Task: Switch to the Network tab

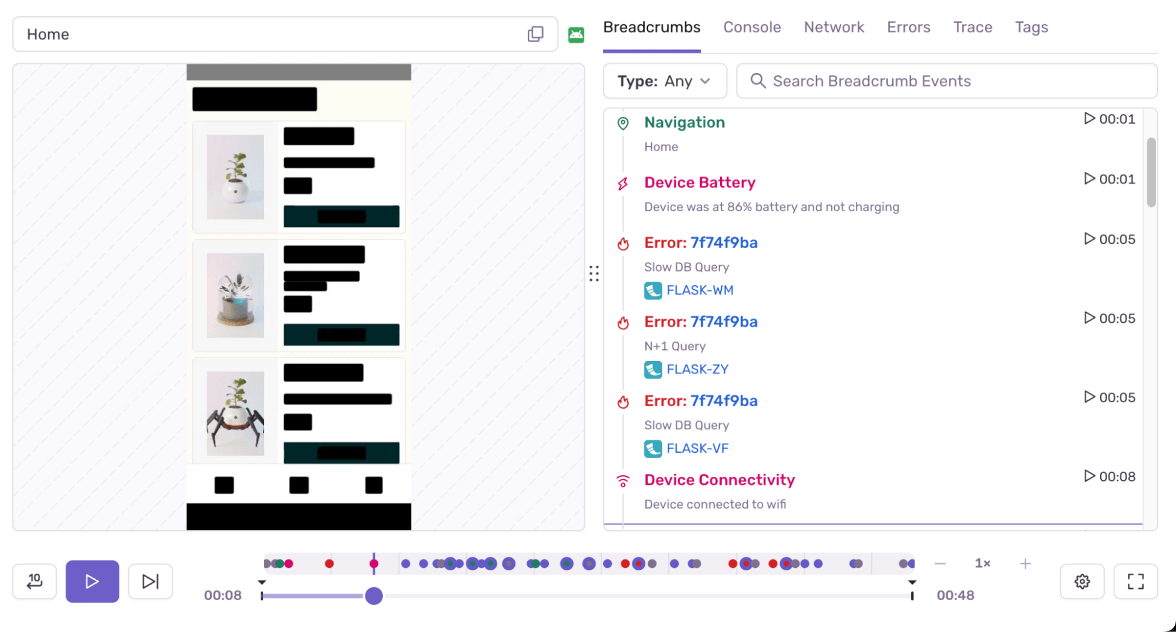Action: tap(834, 27)
